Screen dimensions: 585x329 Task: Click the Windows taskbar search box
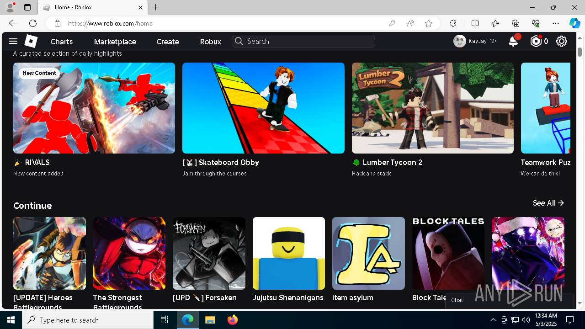coord(88,320)
